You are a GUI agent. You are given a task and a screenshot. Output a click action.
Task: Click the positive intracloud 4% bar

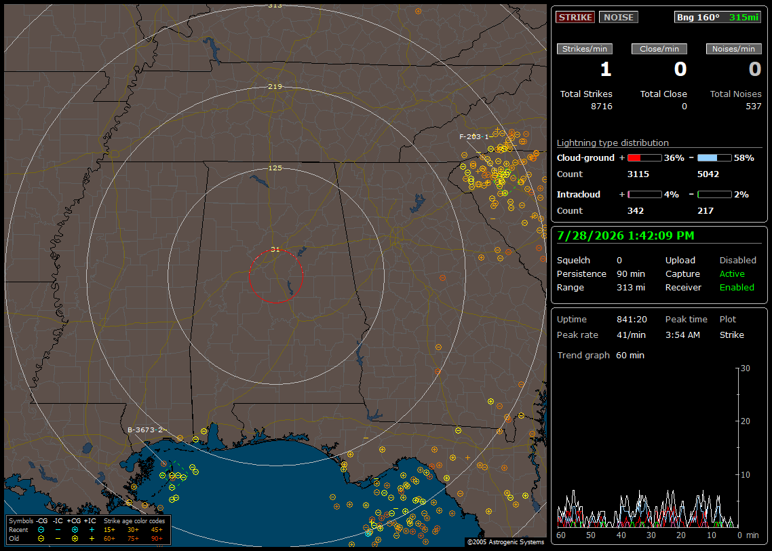tap(644, 195)
